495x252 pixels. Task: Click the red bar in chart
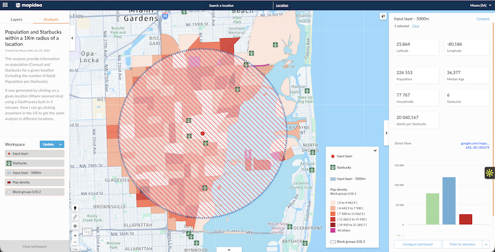click(466, 219)
